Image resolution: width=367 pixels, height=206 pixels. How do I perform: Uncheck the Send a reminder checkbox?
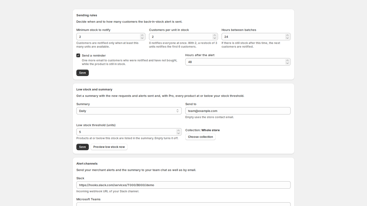78,56
